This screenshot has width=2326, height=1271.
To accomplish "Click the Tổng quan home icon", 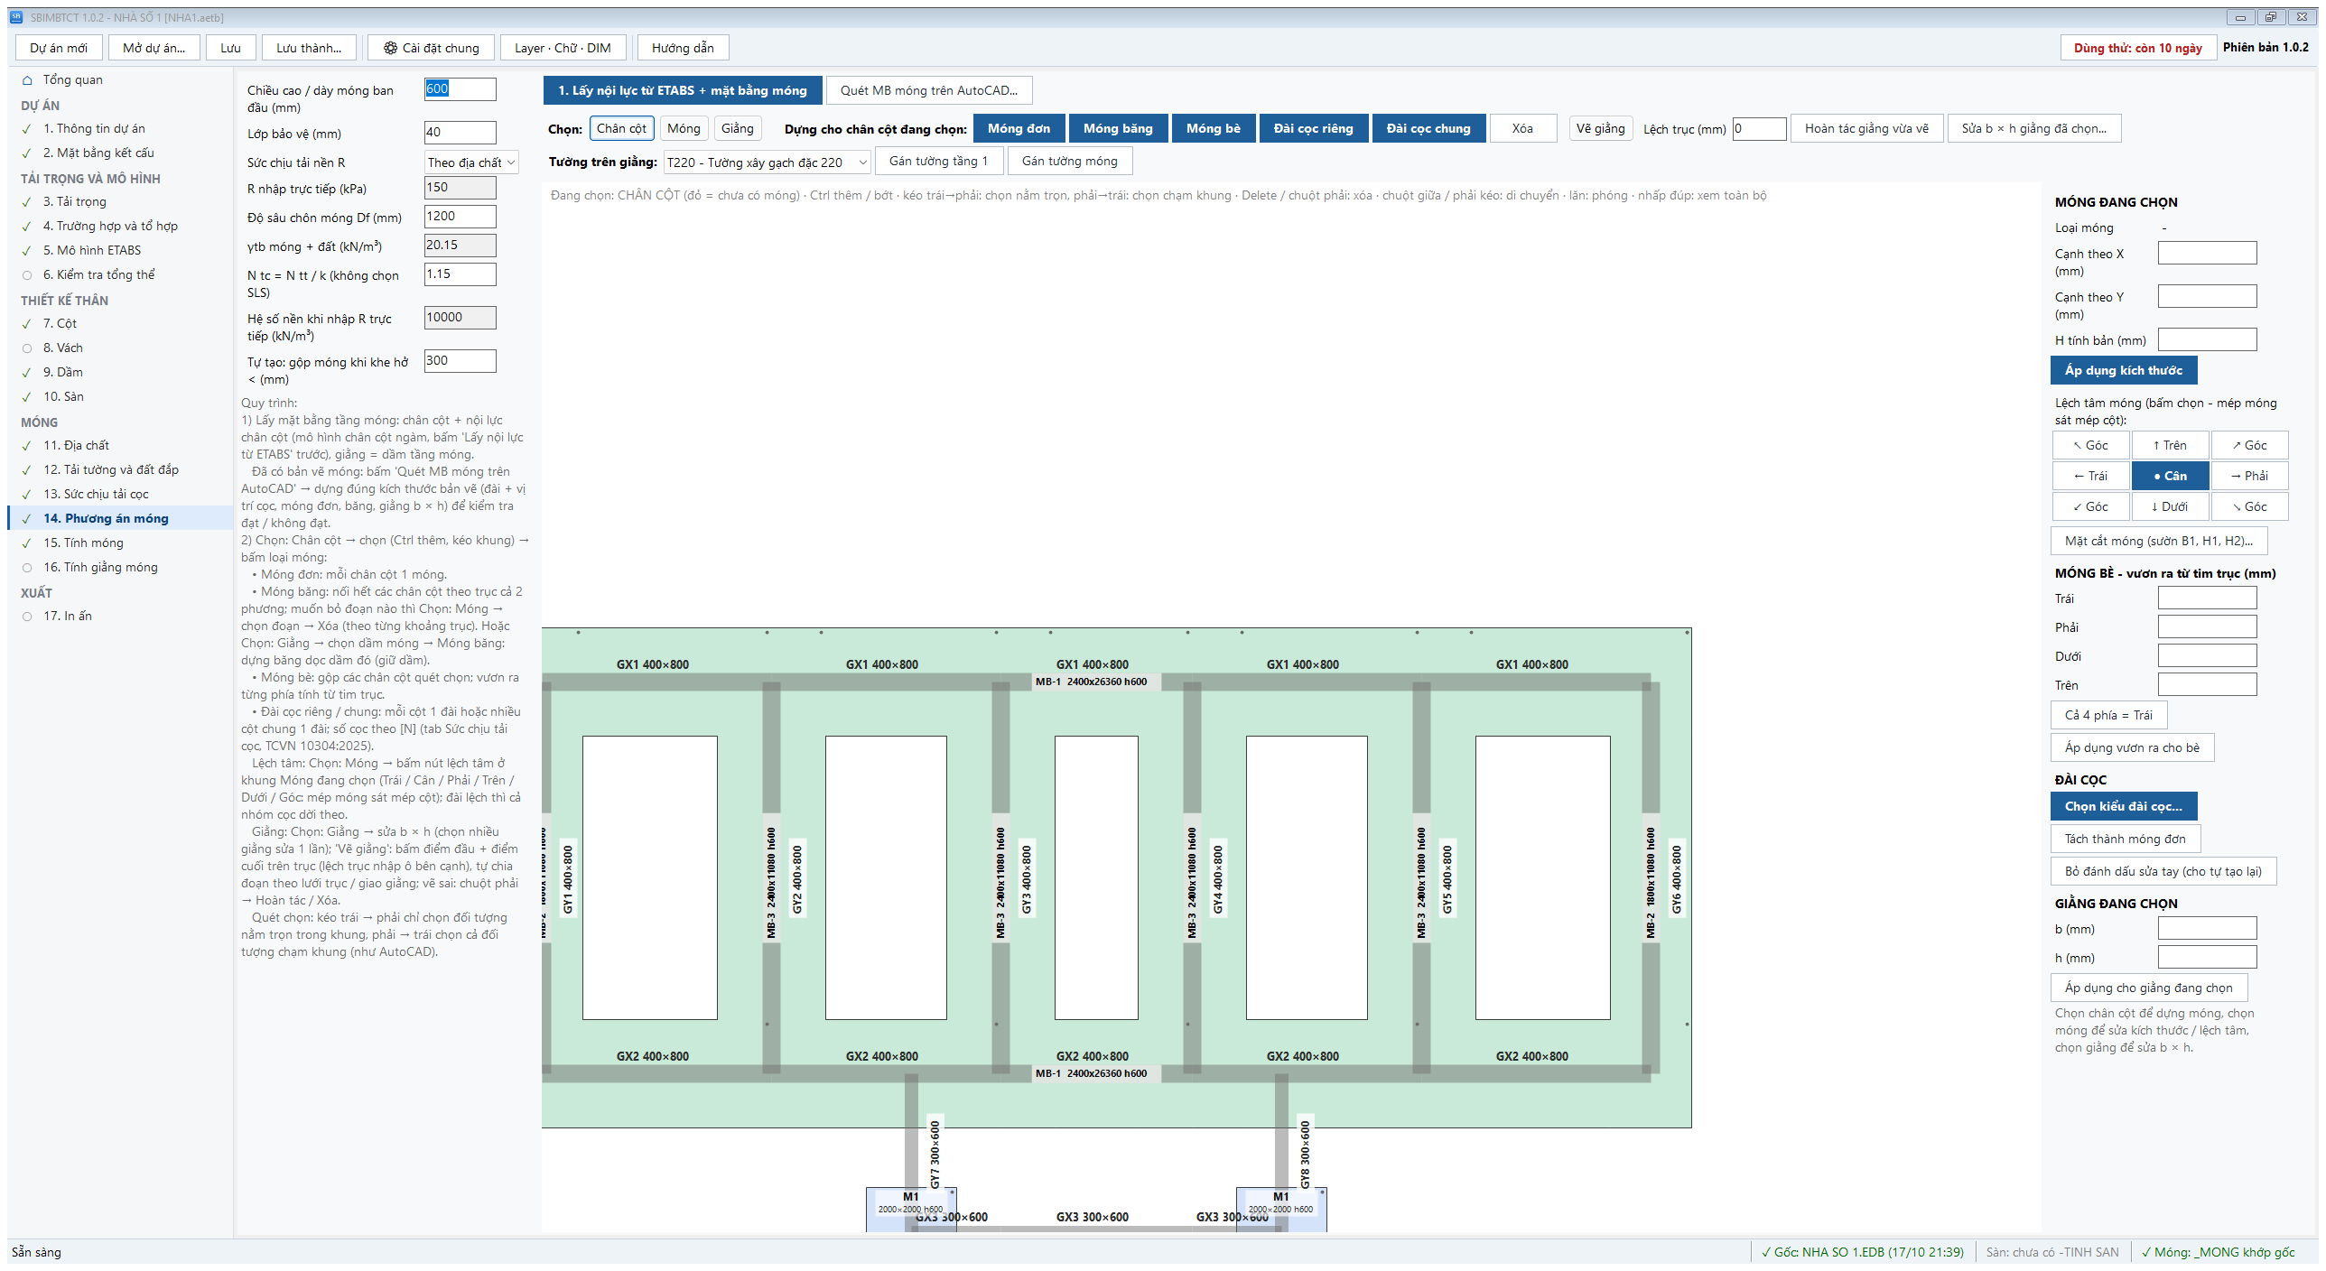I will click(x=27, y=80).
